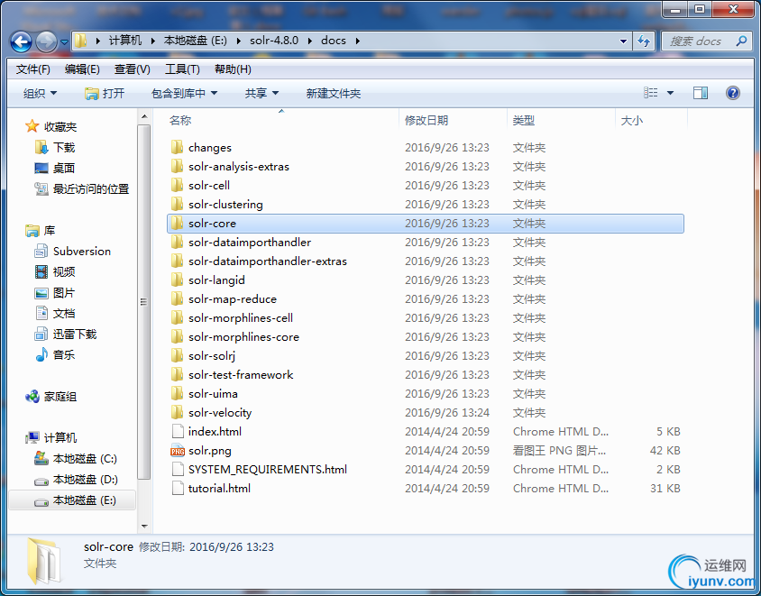Click the magnifier search icon
Image resolution: width=761 pixels, height=596 pixels.
741,41
